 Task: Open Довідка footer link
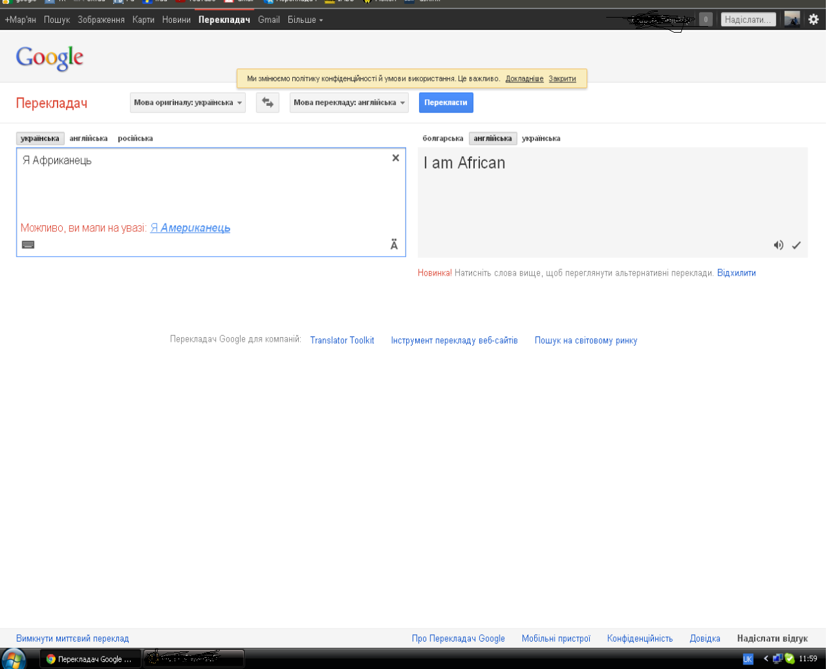(705, 638)
